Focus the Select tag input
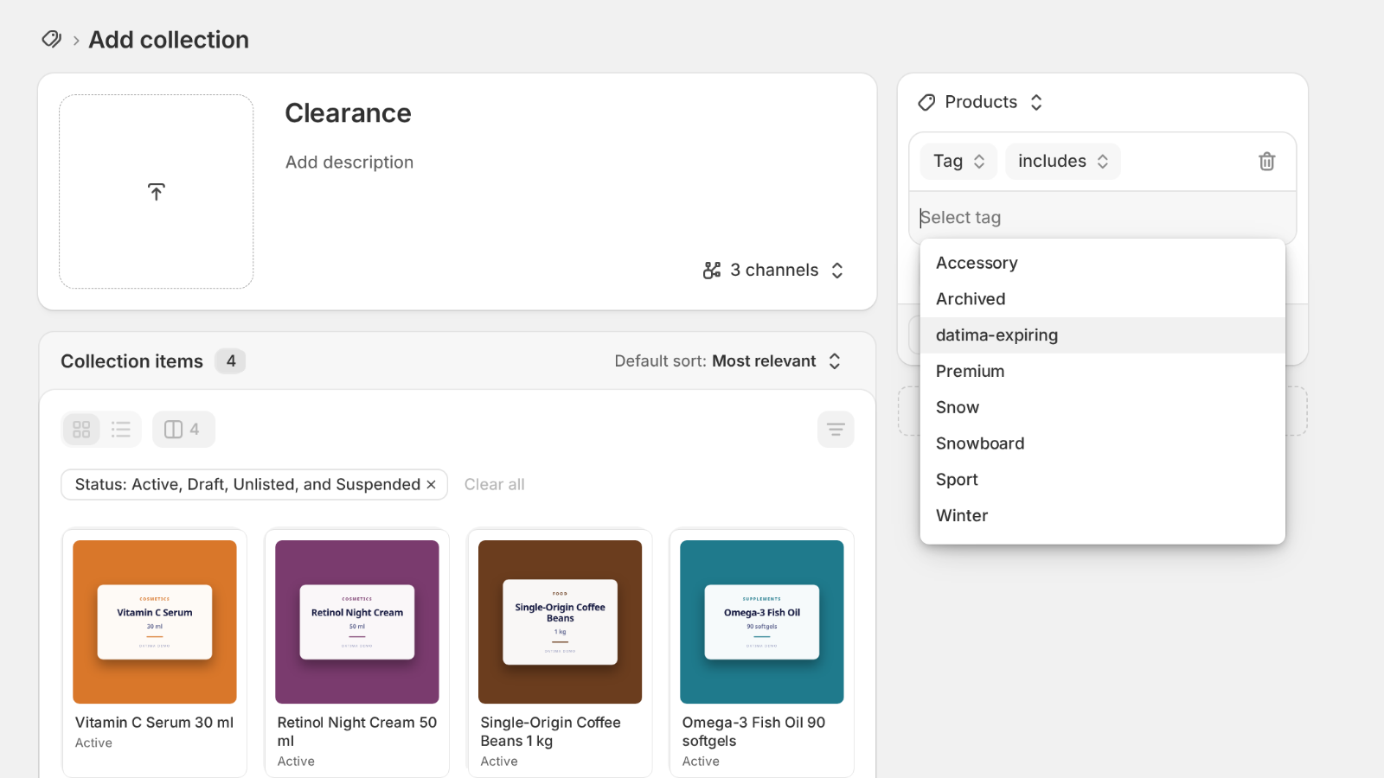The image size is (1384, 778). 1102,218
